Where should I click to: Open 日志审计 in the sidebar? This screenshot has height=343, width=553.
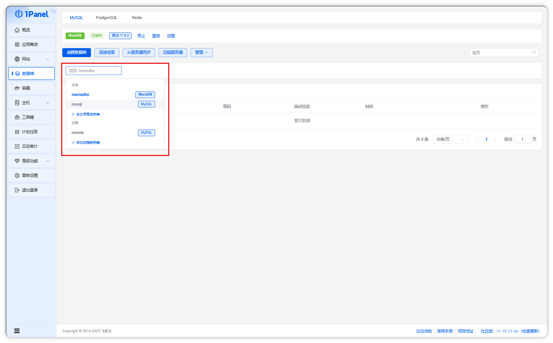[31, 146]
